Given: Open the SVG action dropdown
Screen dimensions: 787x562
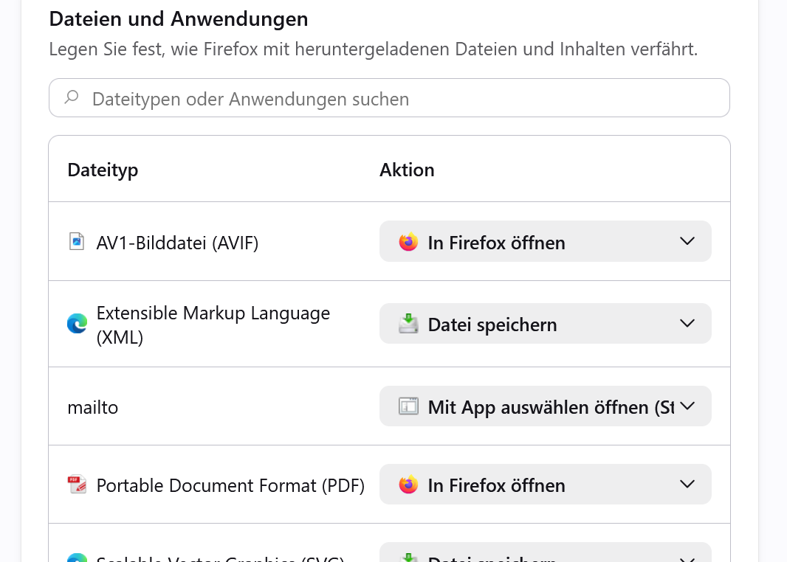Looking at the screenshot, I should point(545,552).
